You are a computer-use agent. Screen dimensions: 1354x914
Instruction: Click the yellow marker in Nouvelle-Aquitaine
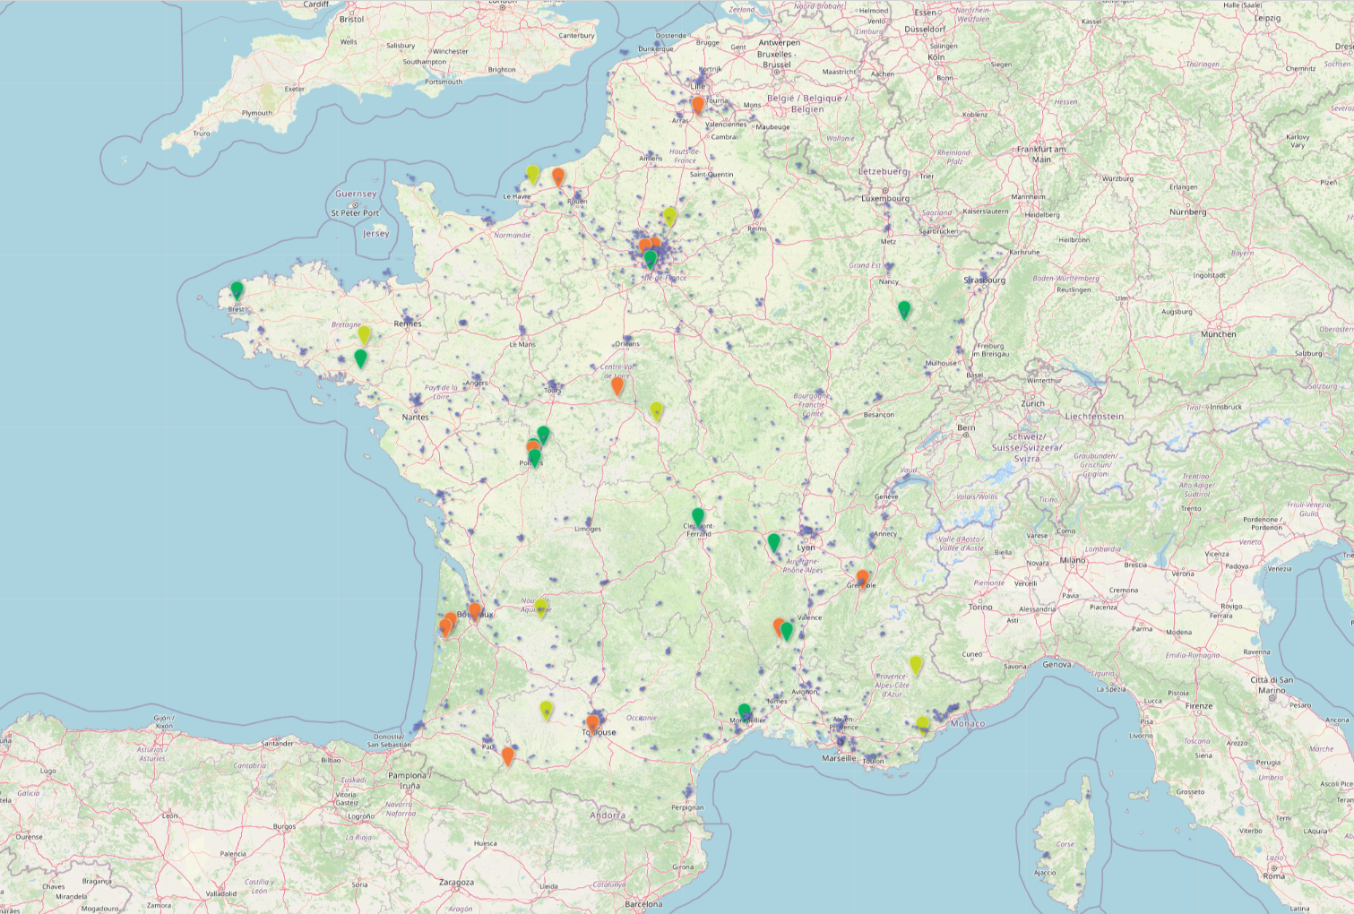[x=541, y=607]
